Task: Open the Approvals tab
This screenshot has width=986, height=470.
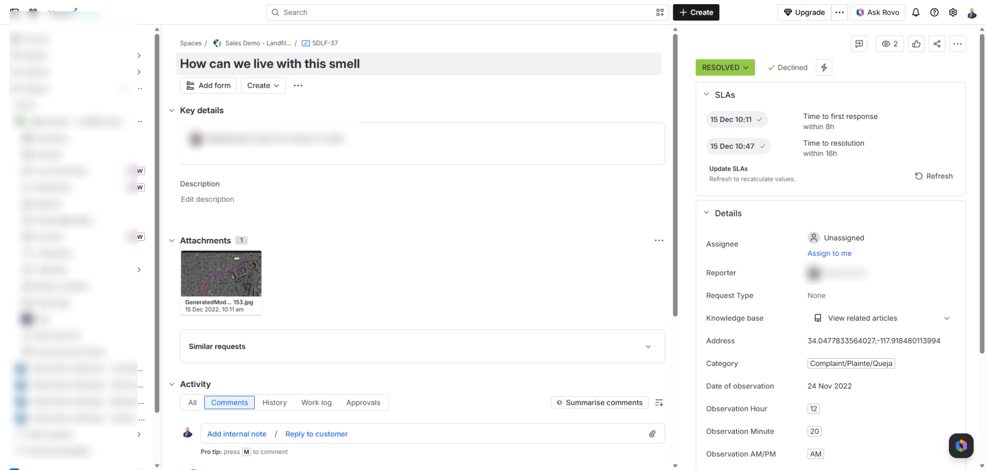Action: (363, 403)
